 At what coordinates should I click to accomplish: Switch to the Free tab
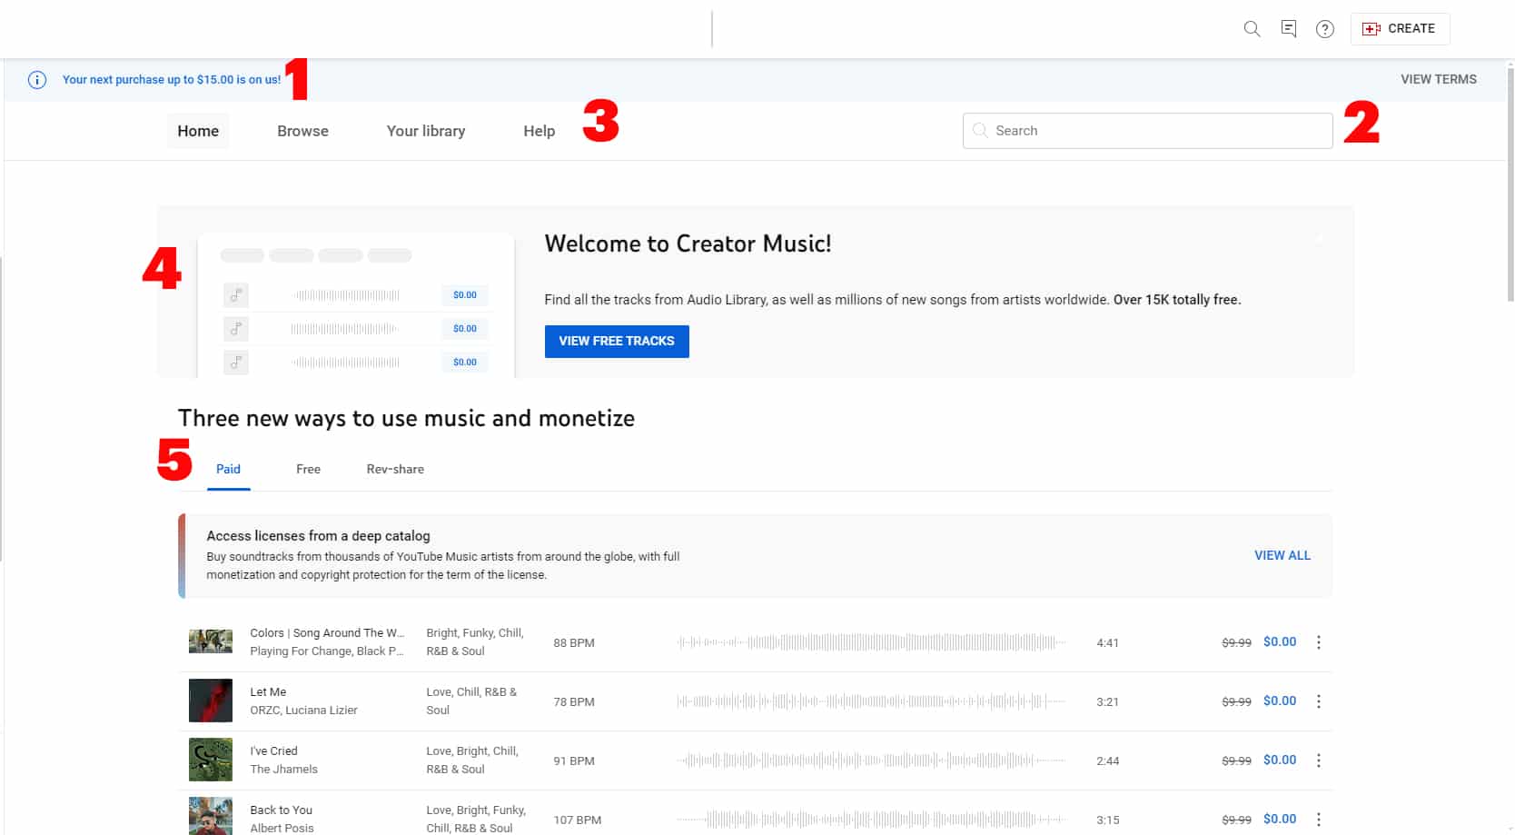pyautogui.click(x=308, y=470)
